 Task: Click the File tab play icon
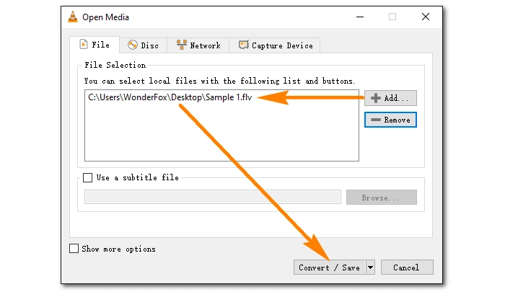coord(83,45)
